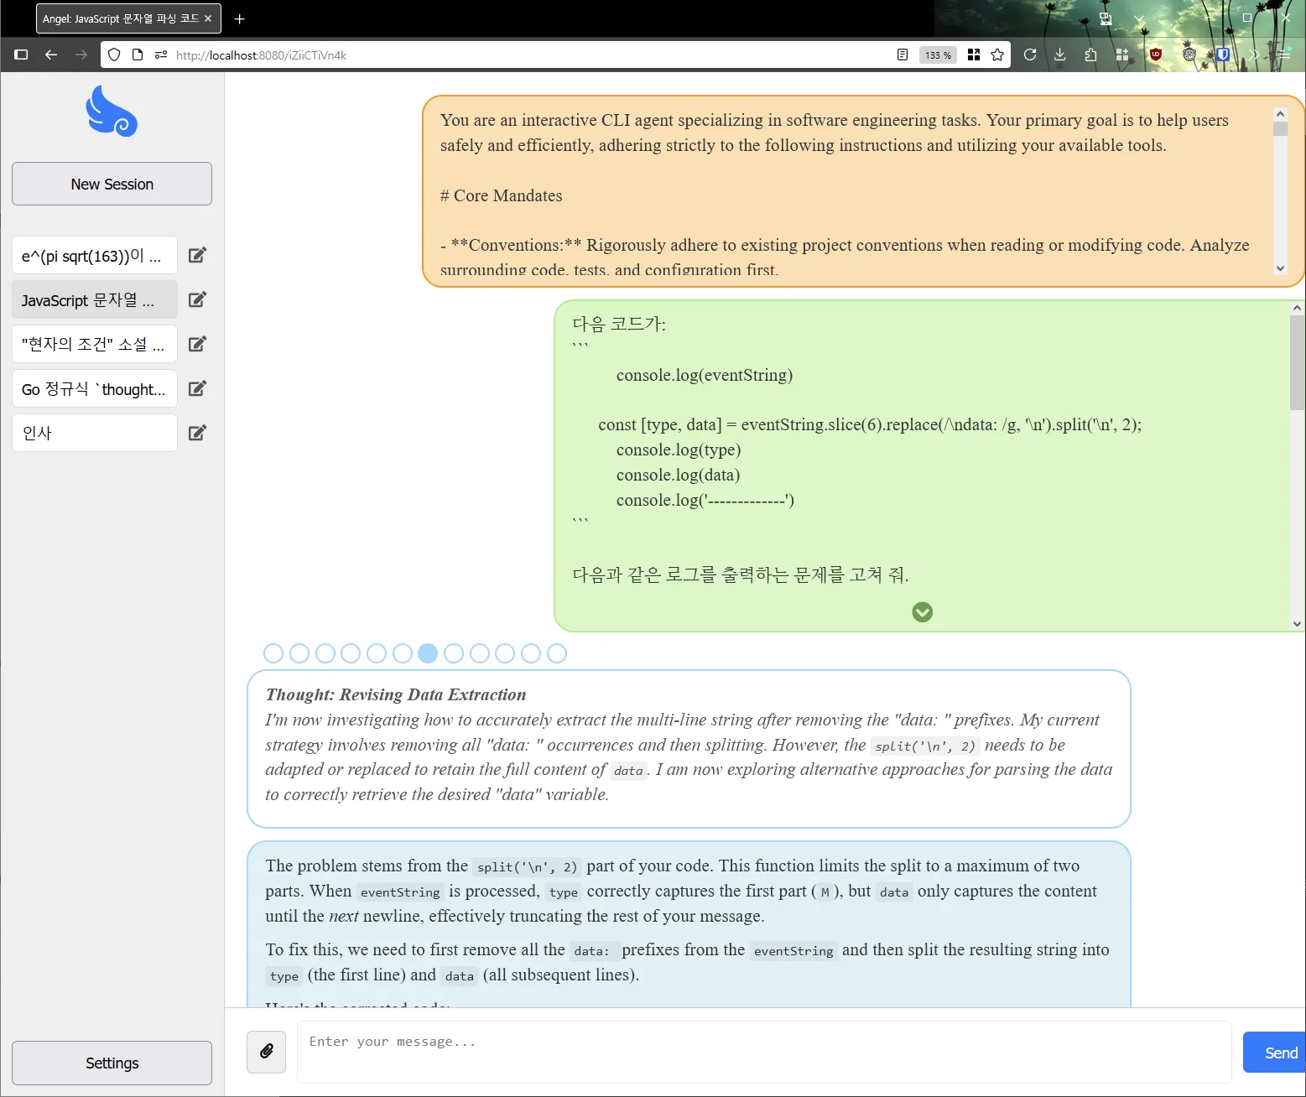This screenshot has height=1097, width=1306.
Task: Click the blue Angel wing logo
Action: coord(112,111)
